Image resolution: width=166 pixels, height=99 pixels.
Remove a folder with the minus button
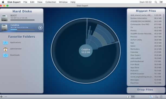tap(6, 97)
